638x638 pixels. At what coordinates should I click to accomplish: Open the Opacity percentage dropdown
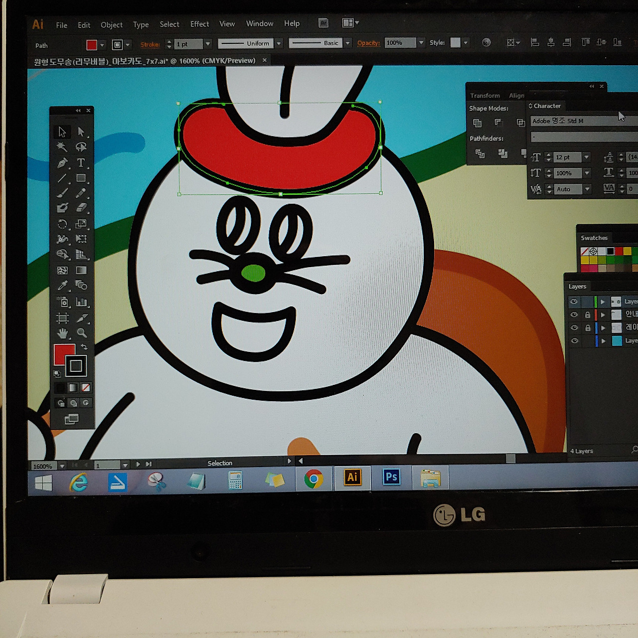(421, 43)
